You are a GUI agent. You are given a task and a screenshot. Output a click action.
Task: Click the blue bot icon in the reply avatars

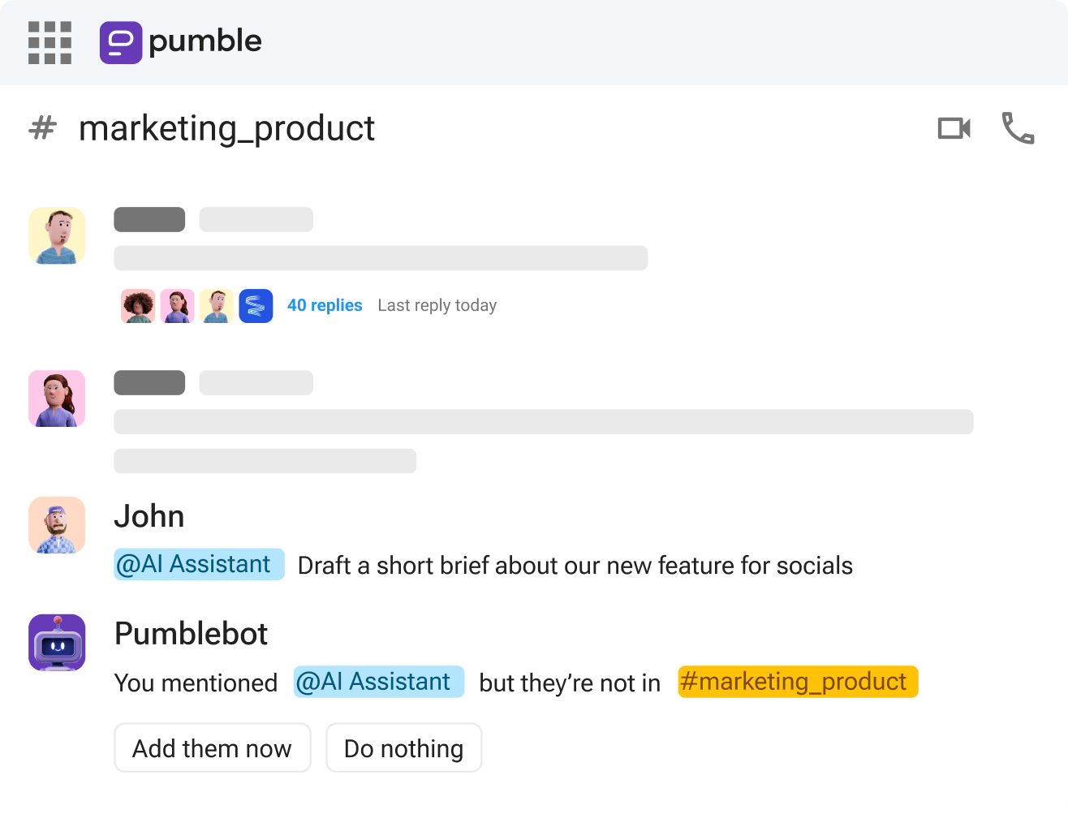256,306
